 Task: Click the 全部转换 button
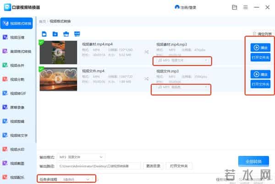(253, 162)
